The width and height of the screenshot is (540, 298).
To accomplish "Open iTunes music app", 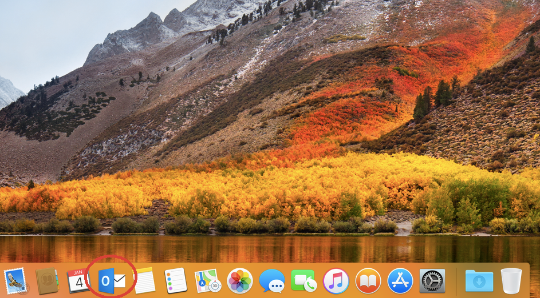I will click(x=336, y=281).
